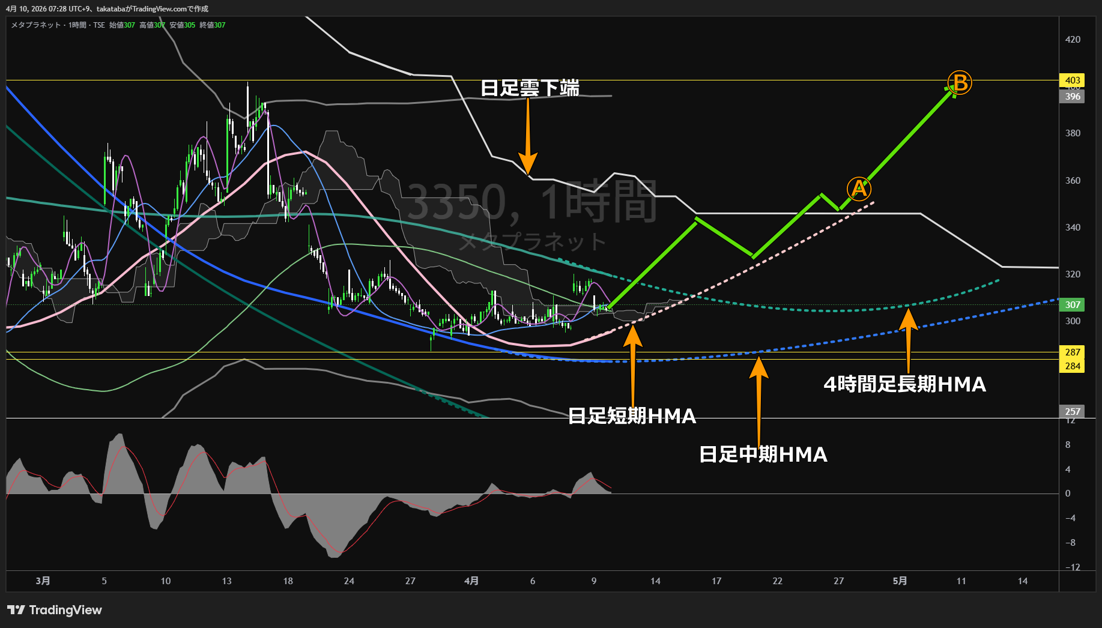
Task: Select the '日足中期HMA' annotation label
Action: (763, 454)
